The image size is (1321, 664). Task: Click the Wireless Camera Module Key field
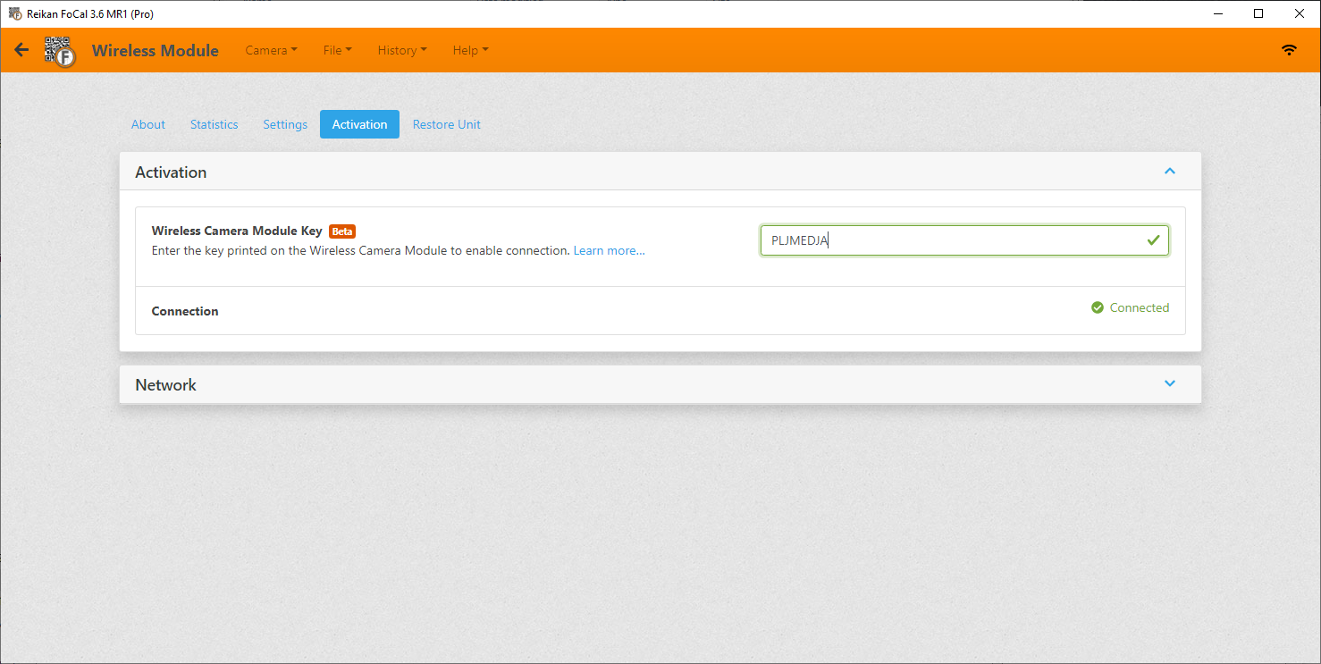coord(952,240)
